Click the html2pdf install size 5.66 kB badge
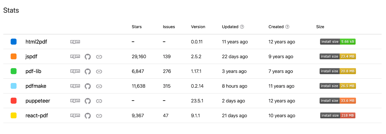 click(338, 42)
